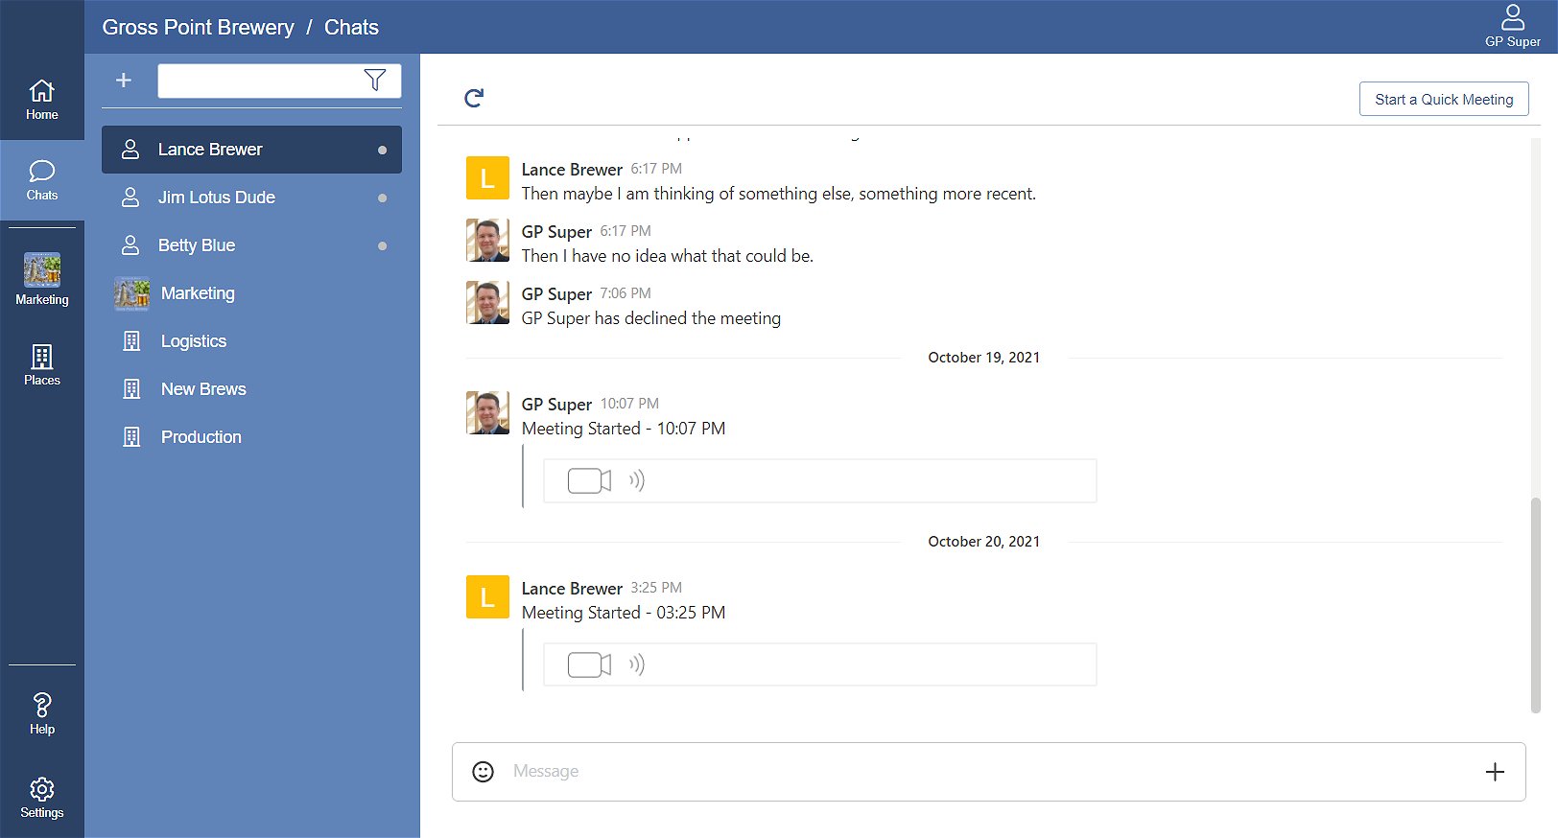Viewport: 1558px width, 838px height.
Task: Click 'GP Super has declined the meeting' text
Action: 651,318
